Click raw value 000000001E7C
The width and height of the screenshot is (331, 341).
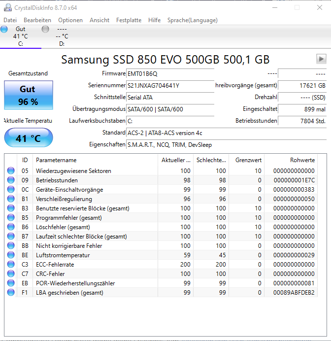(294, 180)
